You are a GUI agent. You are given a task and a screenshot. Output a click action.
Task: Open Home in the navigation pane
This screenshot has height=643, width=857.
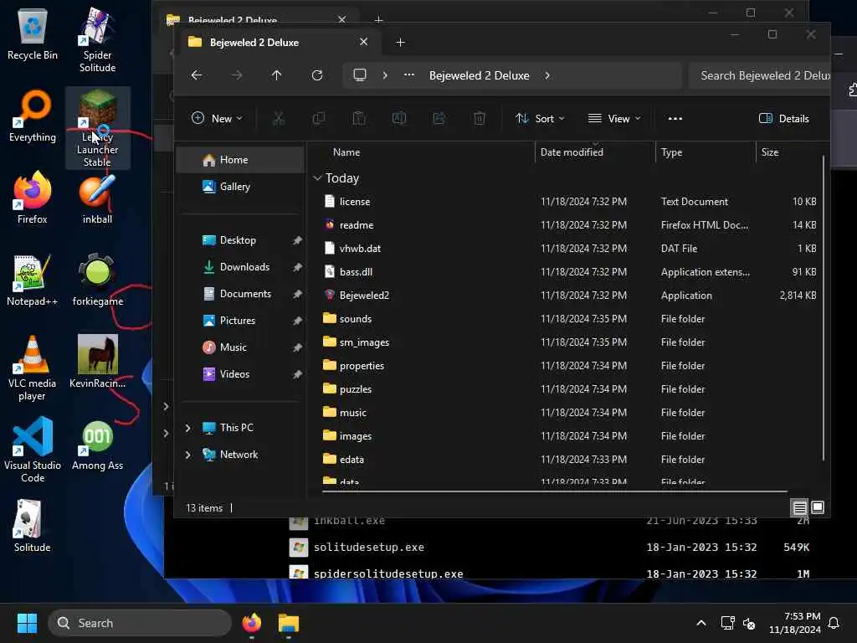[240, 160]
